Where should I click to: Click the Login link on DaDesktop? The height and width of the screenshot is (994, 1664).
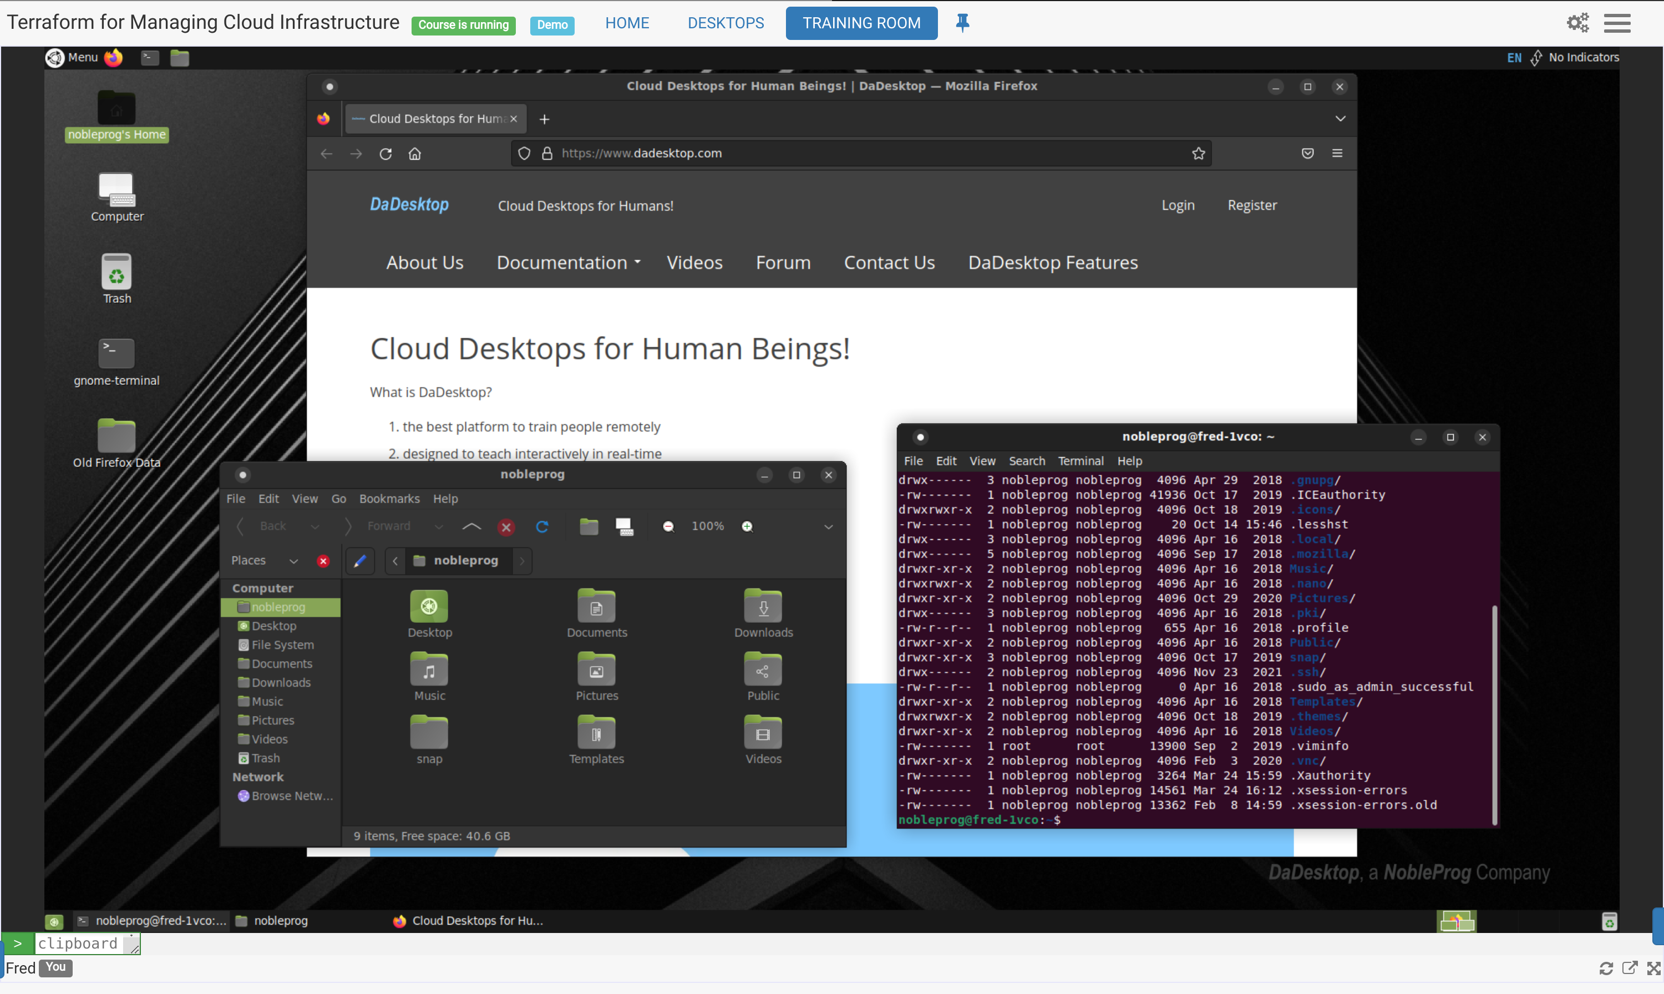pos(1177,206)
